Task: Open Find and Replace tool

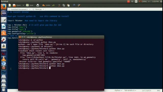Action: (79, 5)
